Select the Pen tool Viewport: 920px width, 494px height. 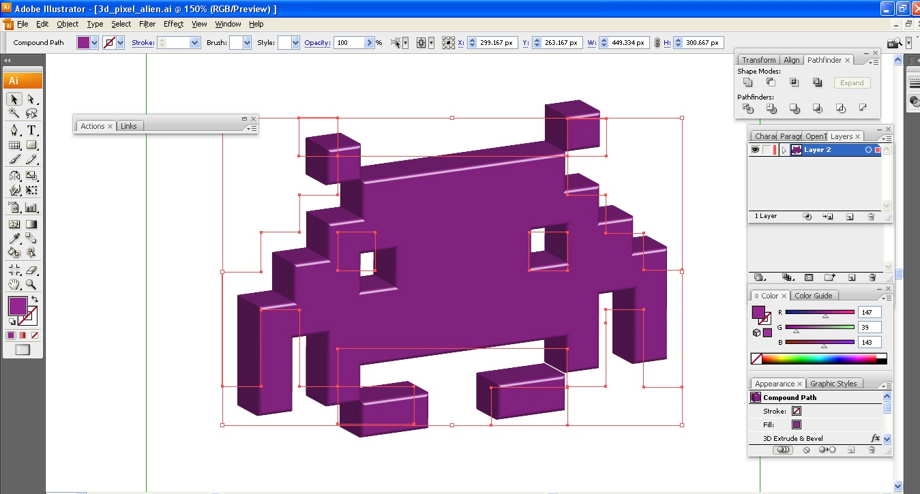14,129
